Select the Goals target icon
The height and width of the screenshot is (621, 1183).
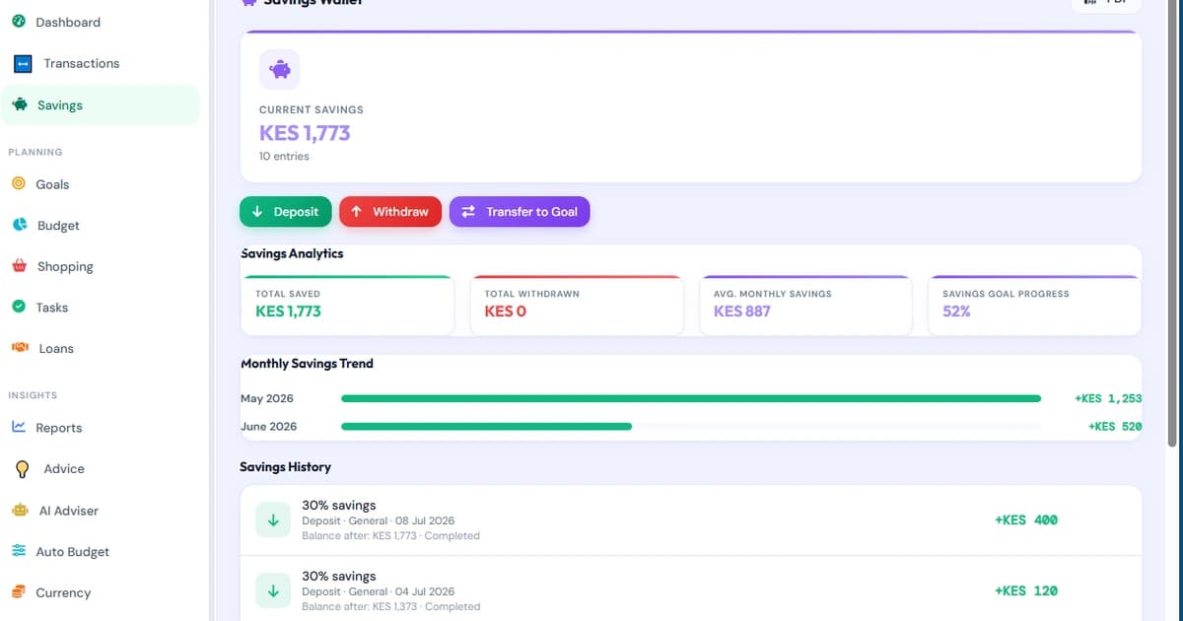click(19, 184)
